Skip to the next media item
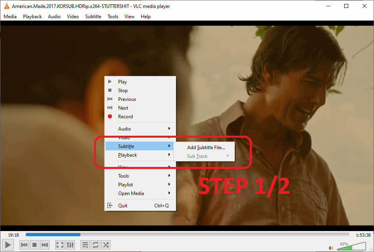Viewport: 374px width, 252px height. click(45, 244)
